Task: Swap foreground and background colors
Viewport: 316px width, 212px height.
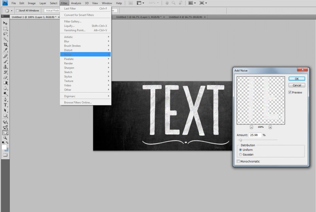Action: coord(7,143)
